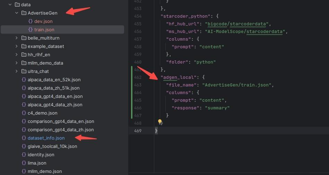The height and width of the screenshot is (175, 329).
Task: Click the "AdvertiseGen/train.json" value
Action: tap(237, 85)
